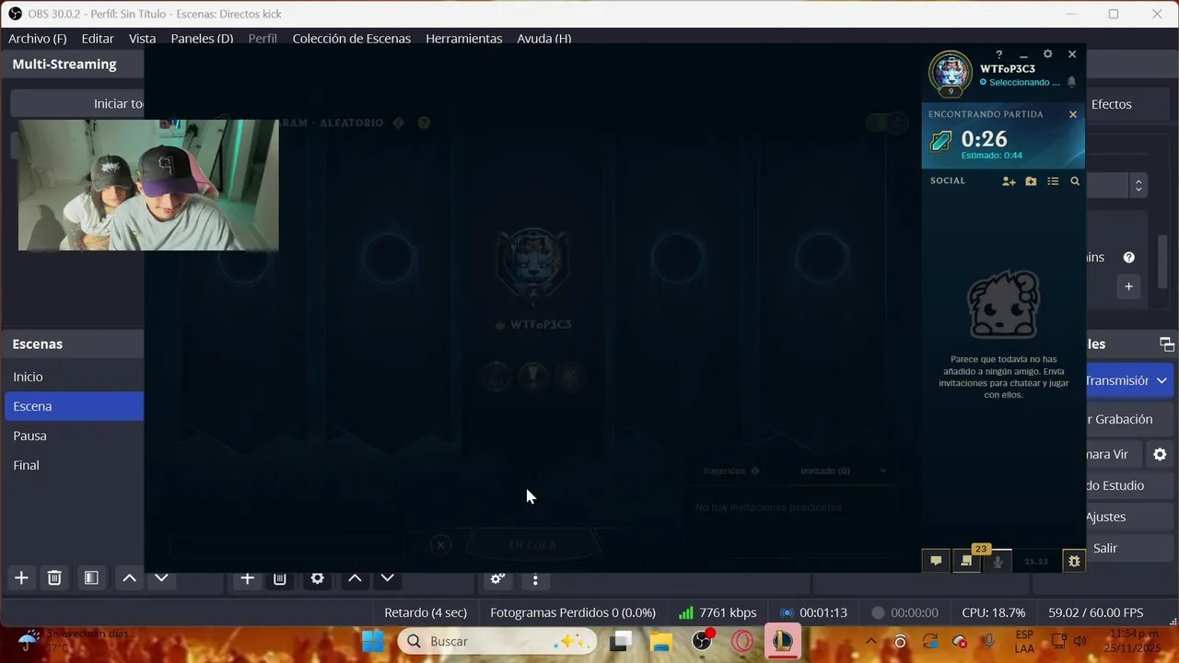
Task: Click Windows Start button
Action: pos(373,641)
